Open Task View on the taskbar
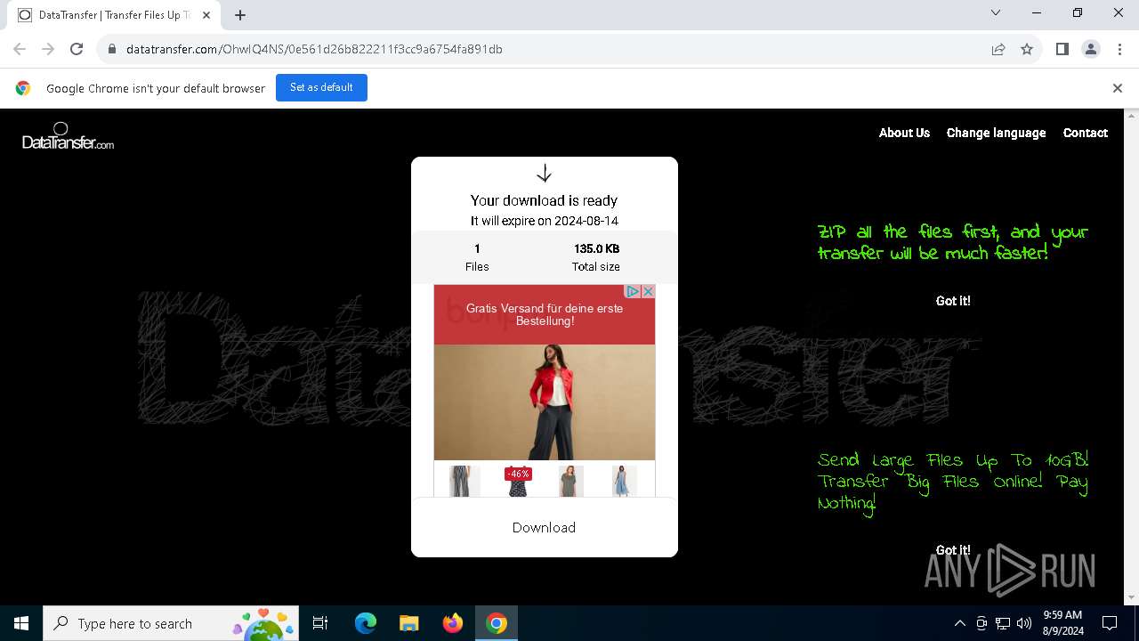1139x641 pixels. [320, 623]
